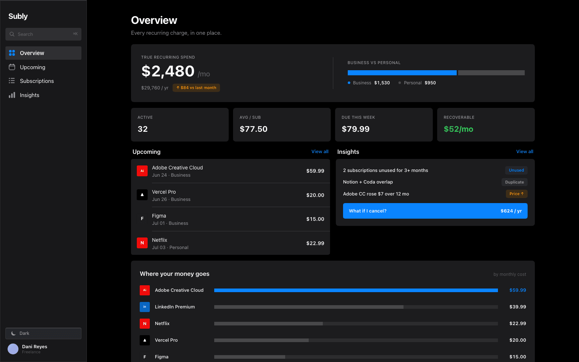Image resolution: width=579 pixels, height=362 pixels.
Task: Click Vercel Pro icon in spending chart
Action: tap(145, 340)
